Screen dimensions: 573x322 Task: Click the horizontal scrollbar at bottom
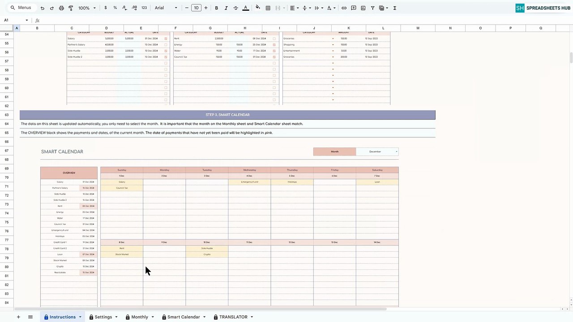201,309
